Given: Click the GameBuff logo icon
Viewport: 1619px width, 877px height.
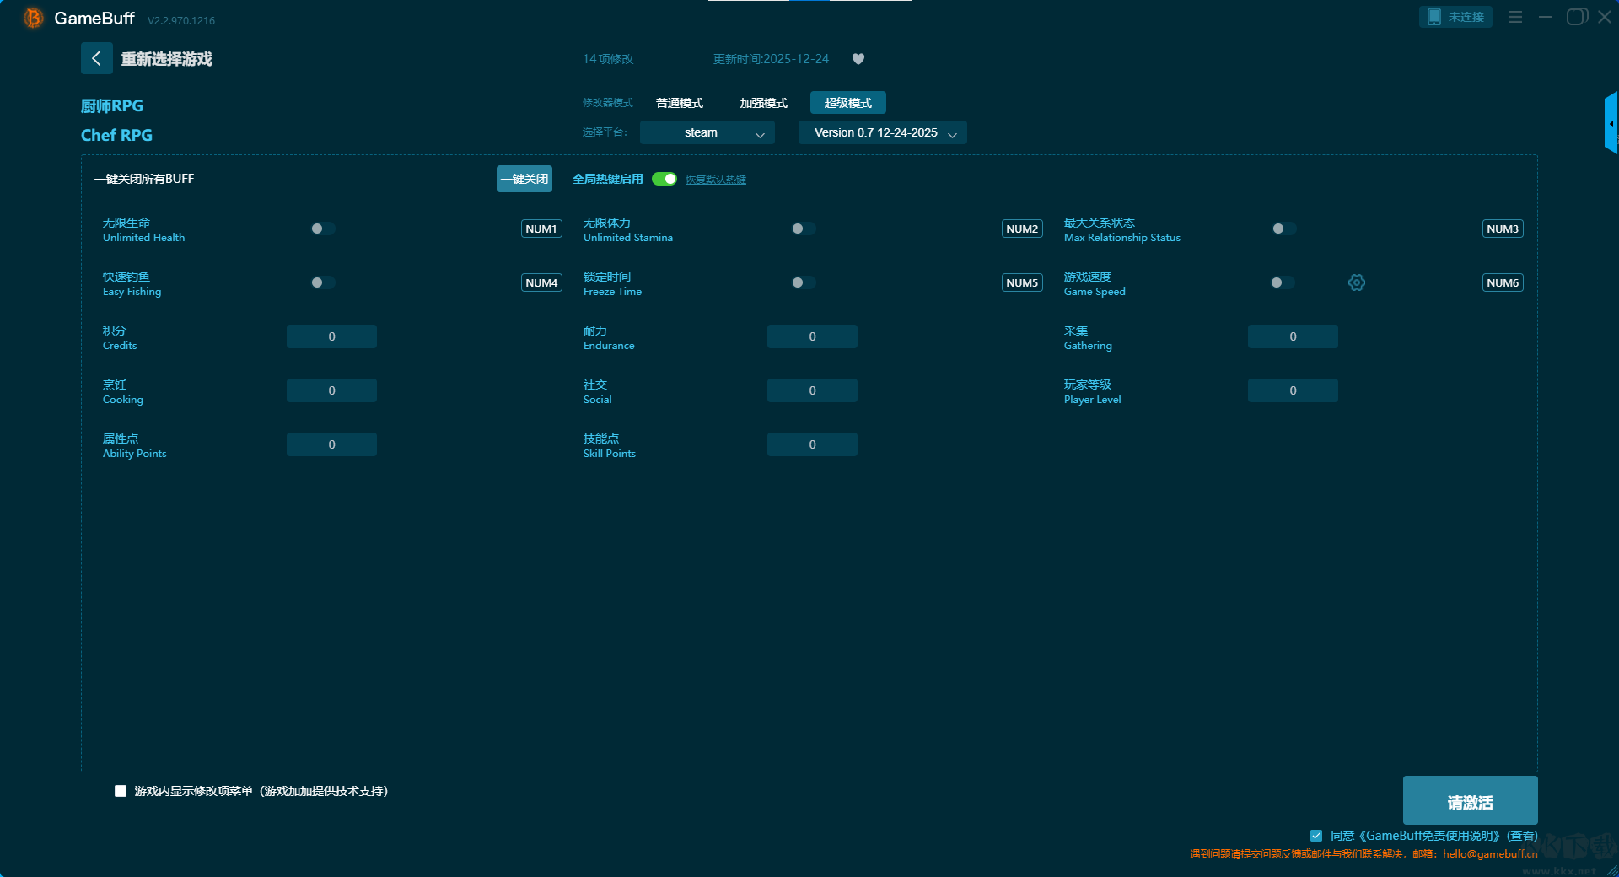Looking at the screenshot, I should [33, 18].
